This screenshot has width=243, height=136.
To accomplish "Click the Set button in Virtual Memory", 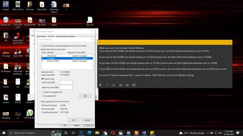I will pyautogui.click(x=85, y=96).
